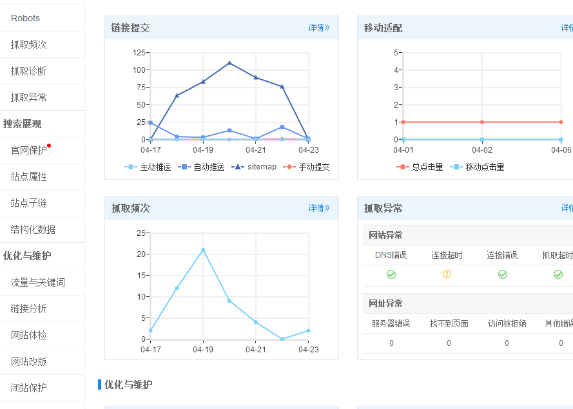Click the yellow warning icon under 连接超时
This screenshot has width=573, height=409.
(x=447, y=274)
